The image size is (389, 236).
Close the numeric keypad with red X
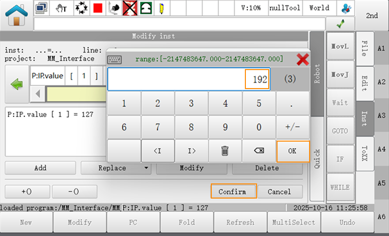point(303,59)
